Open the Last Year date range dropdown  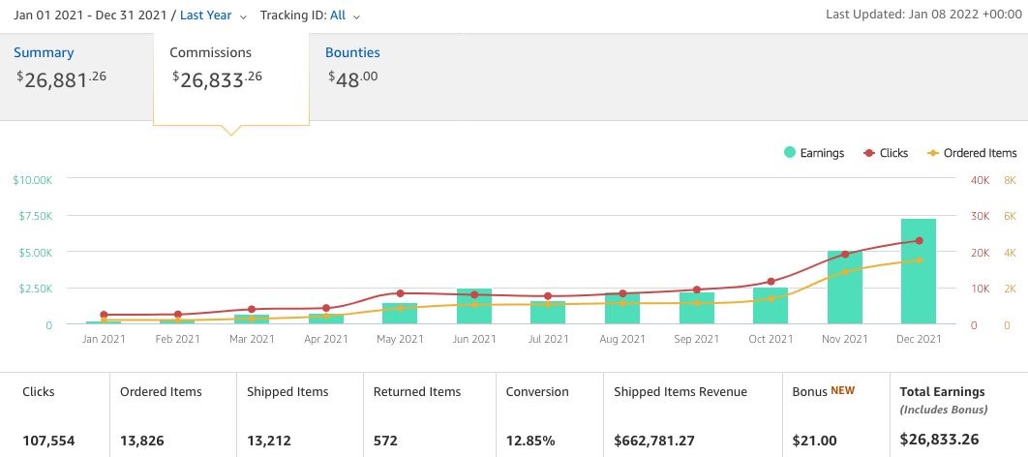coord(213,15)
